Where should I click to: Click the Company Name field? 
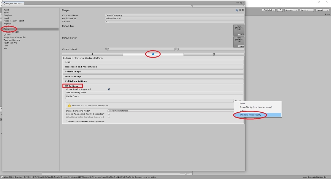[x=175, y=15]
